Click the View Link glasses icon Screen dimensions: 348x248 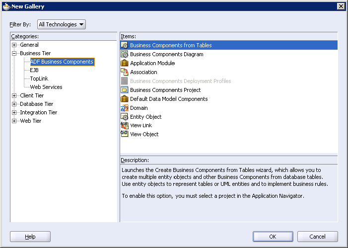click(124, 125)
